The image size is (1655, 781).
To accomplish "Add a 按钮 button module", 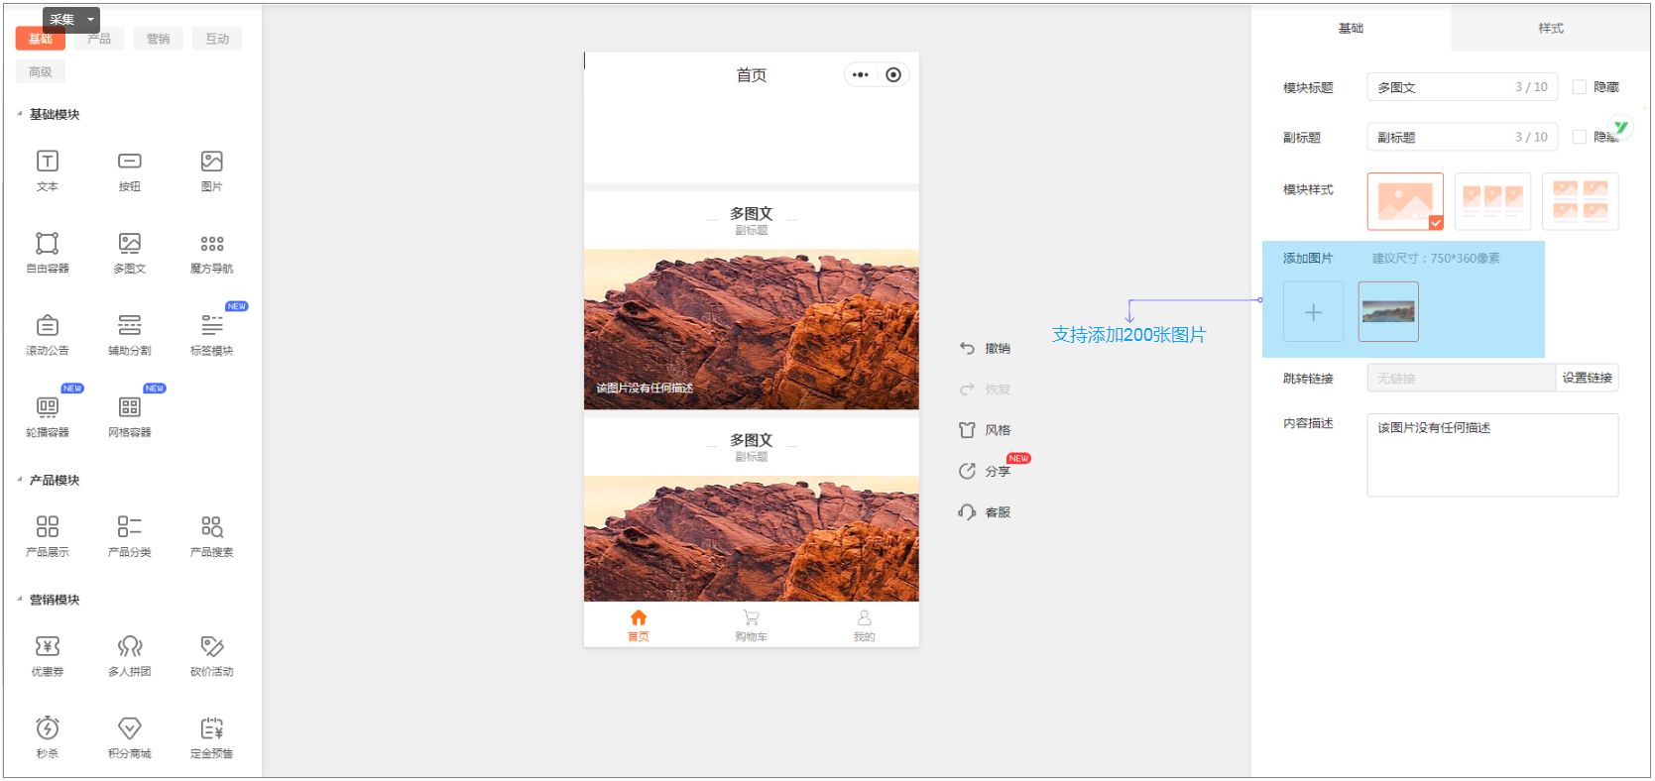I will click(x=130, y=162).
